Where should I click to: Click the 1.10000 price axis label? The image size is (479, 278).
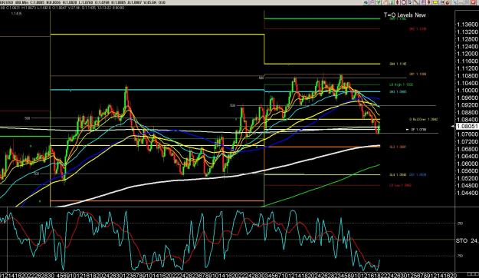coord(468,91)
